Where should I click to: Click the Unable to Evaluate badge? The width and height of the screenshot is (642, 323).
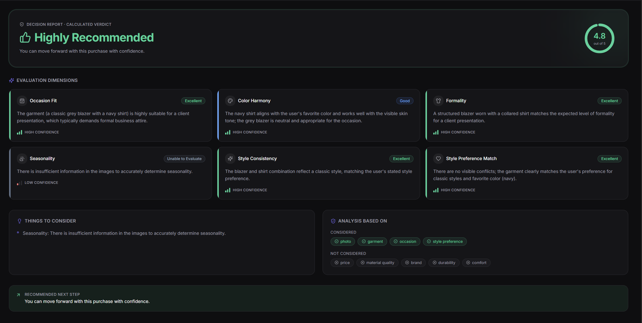click(x=184, y=159)
